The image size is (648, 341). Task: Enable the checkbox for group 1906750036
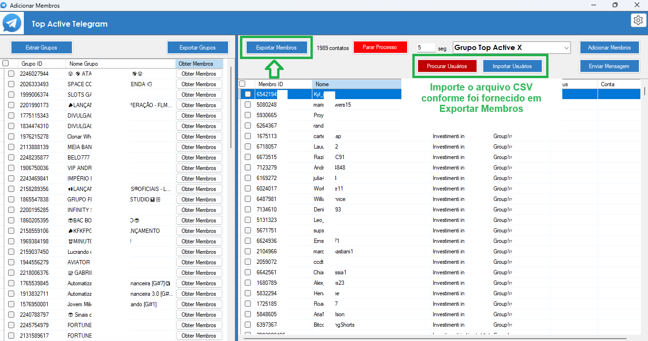[x=11, y=168]
